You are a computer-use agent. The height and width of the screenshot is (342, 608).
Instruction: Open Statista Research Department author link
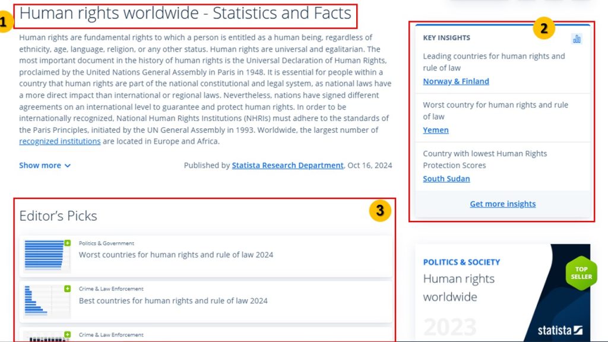click(288, 165)
